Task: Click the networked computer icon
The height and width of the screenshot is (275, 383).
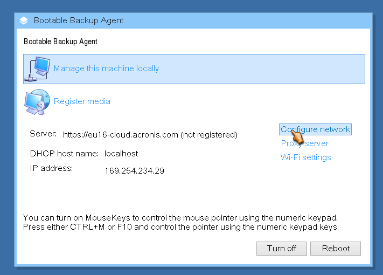Action: pyautogui.click(x=37, y=69)
